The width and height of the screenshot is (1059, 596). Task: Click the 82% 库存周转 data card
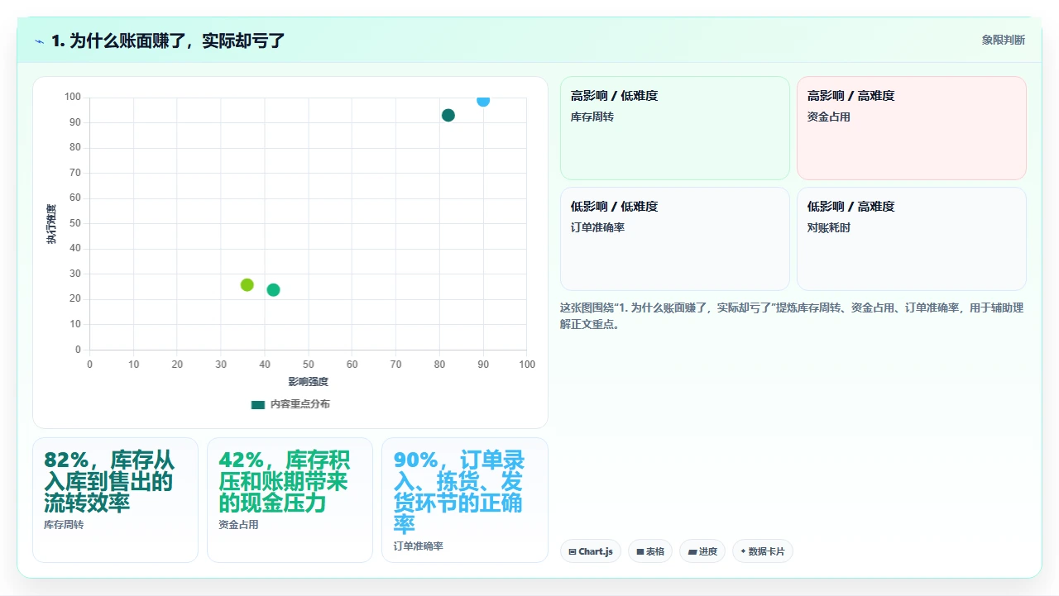(115, 500)
